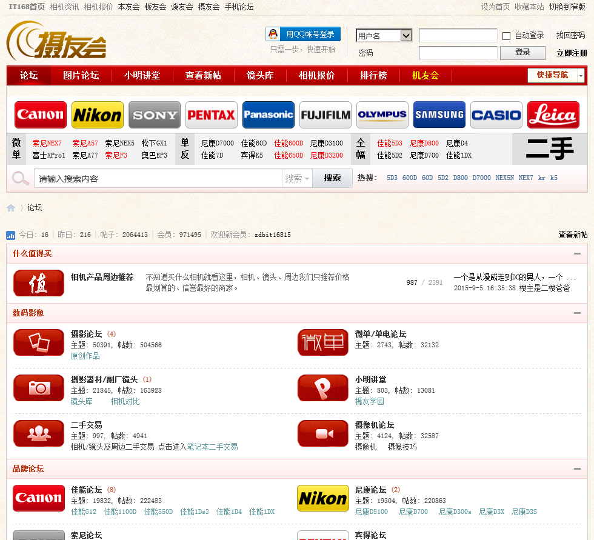Open the 原创作品 subforum link

click(x=85, y=356)
